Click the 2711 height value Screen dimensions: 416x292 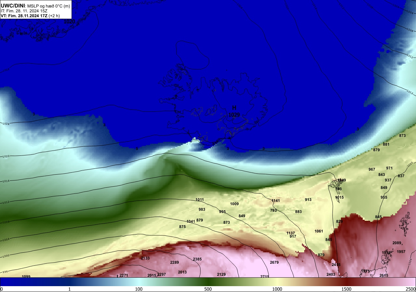pos(265,276)
